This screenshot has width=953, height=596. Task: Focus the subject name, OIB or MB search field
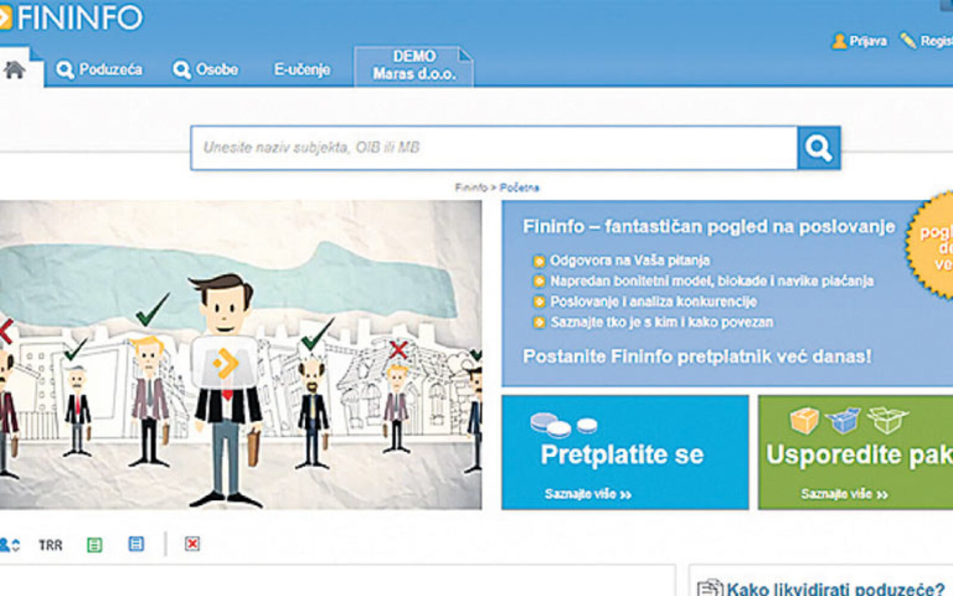point(493,148)
